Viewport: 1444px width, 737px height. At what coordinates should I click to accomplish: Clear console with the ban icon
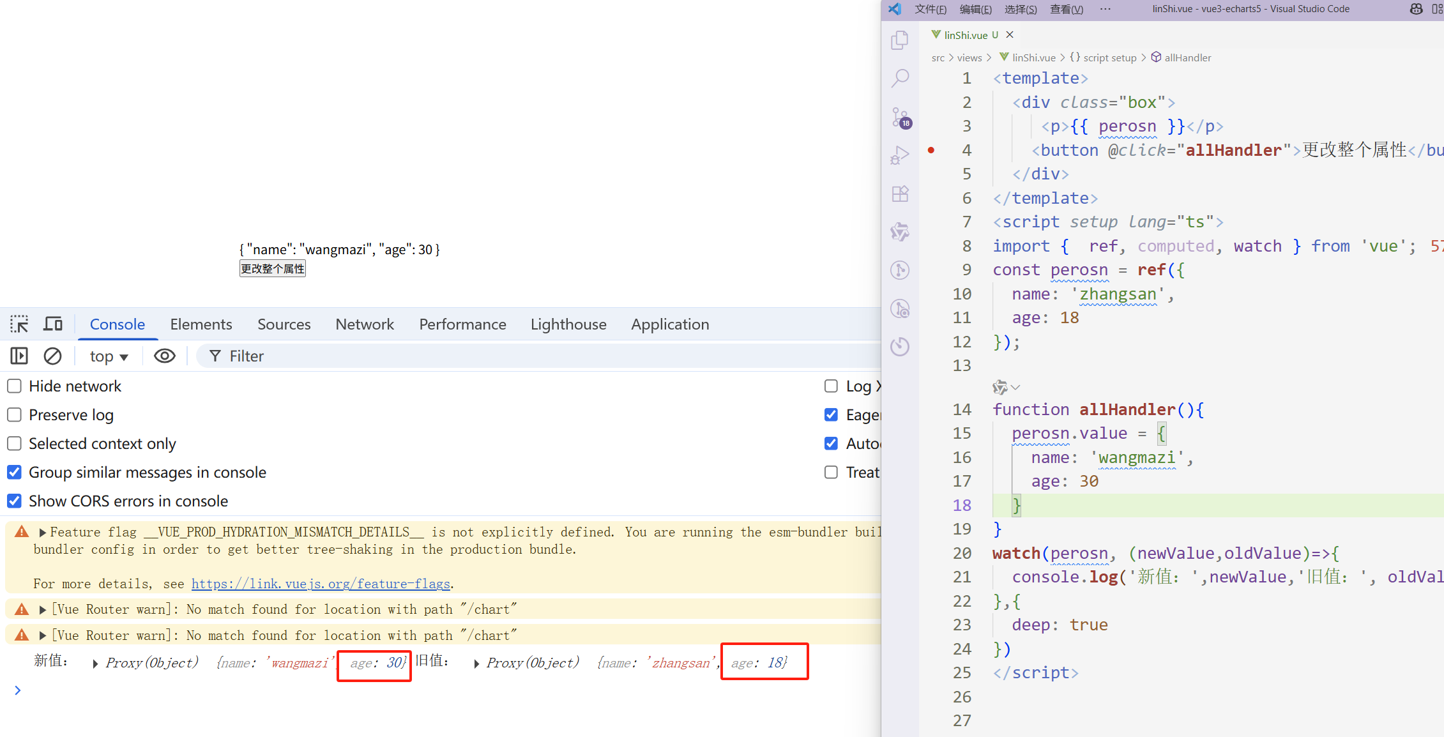point(52,356)
